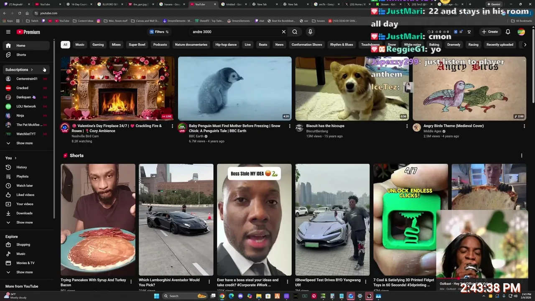
Task: Select the Super Bowl filter chip
Action: pyautogui.click(x=137, y=44)
